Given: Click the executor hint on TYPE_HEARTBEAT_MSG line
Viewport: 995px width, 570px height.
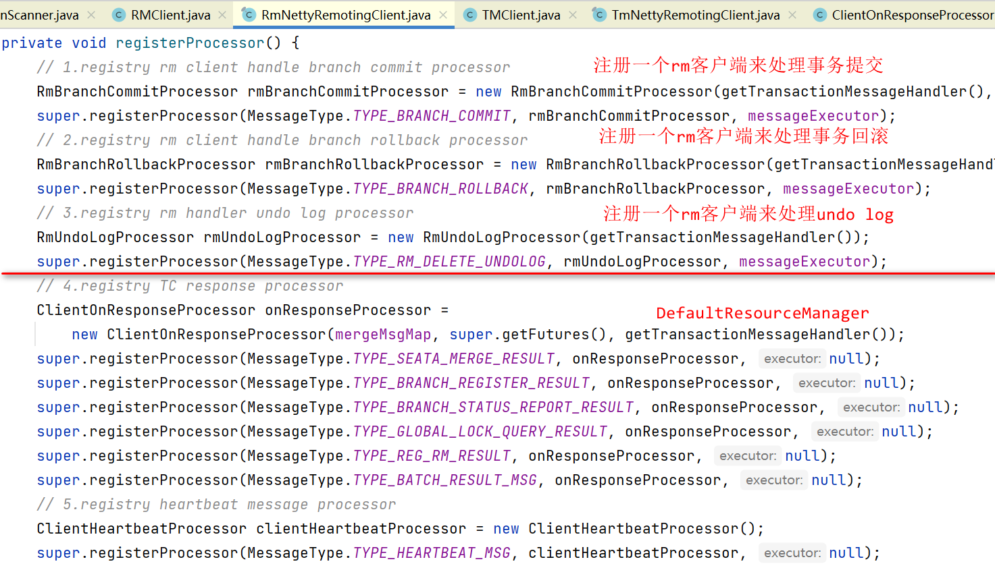Looking at the screenshot, I should pyautogui.click(x=792, y=553).
